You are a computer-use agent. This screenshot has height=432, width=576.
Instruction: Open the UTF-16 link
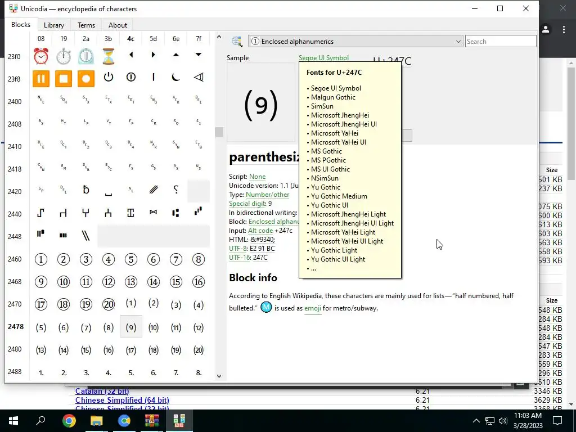239,258
